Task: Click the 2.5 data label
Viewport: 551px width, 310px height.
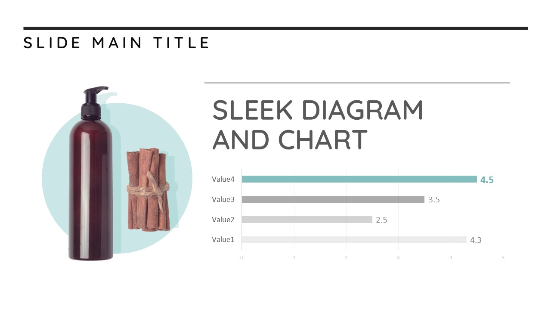Action: point(381,220)
